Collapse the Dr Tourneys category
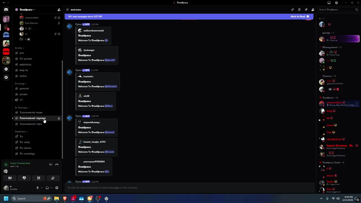 (x=22, y=108)
